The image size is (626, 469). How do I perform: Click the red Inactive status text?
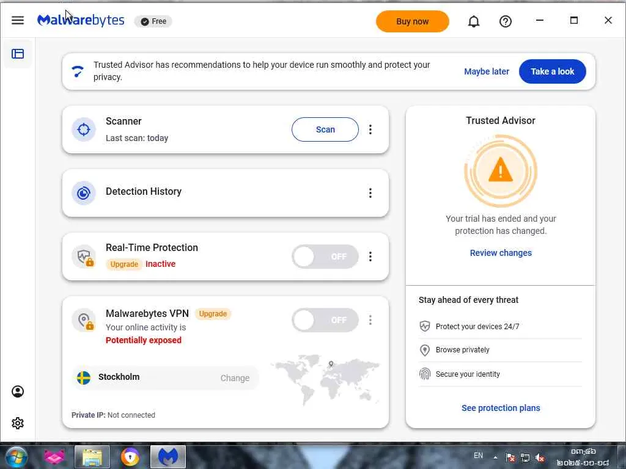[161, 264]
